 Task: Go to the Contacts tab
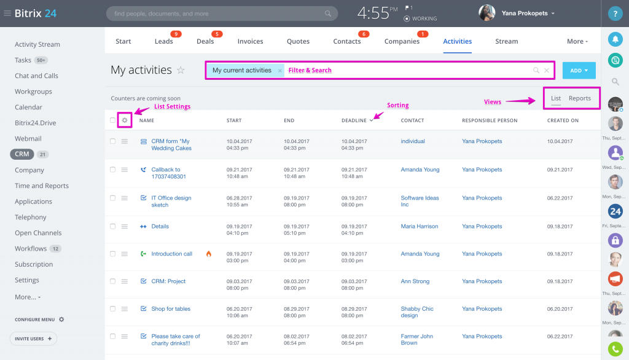[x=347, y=41]
